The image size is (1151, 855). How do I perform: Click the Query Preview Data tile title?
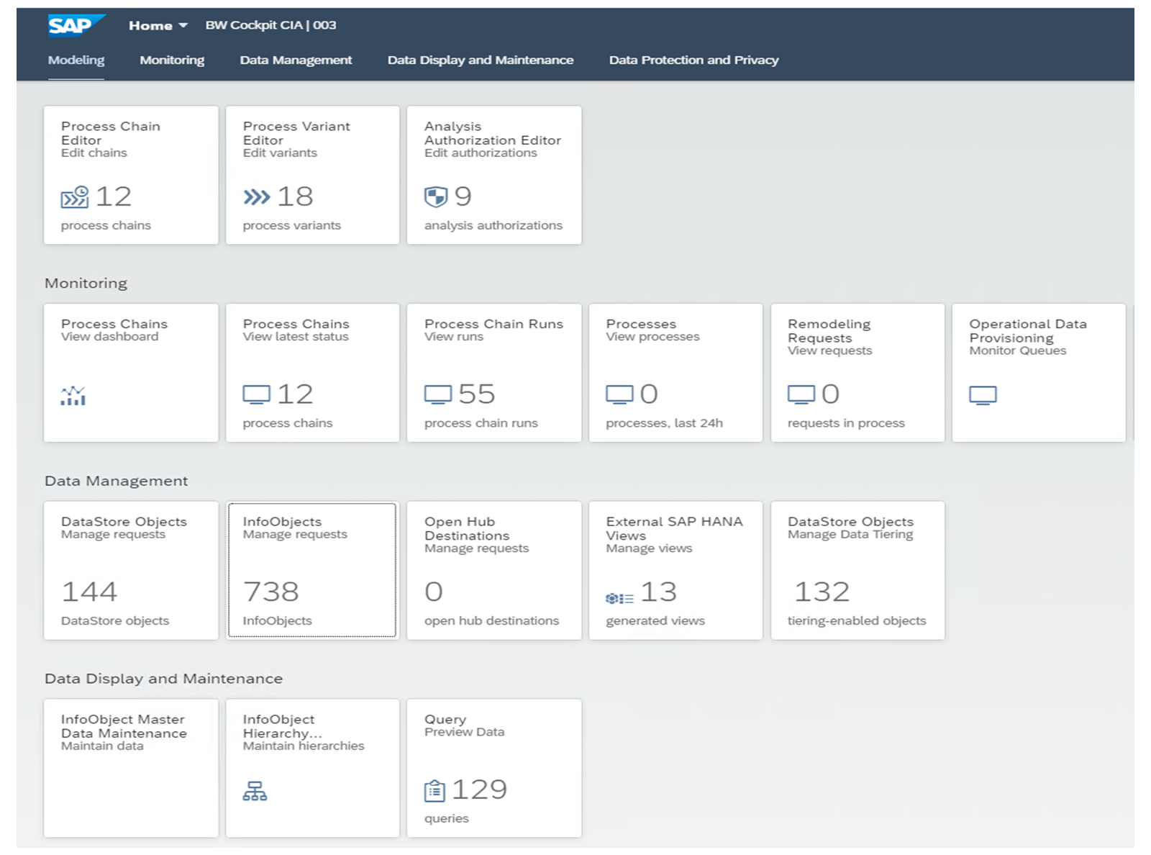(445, 720)
